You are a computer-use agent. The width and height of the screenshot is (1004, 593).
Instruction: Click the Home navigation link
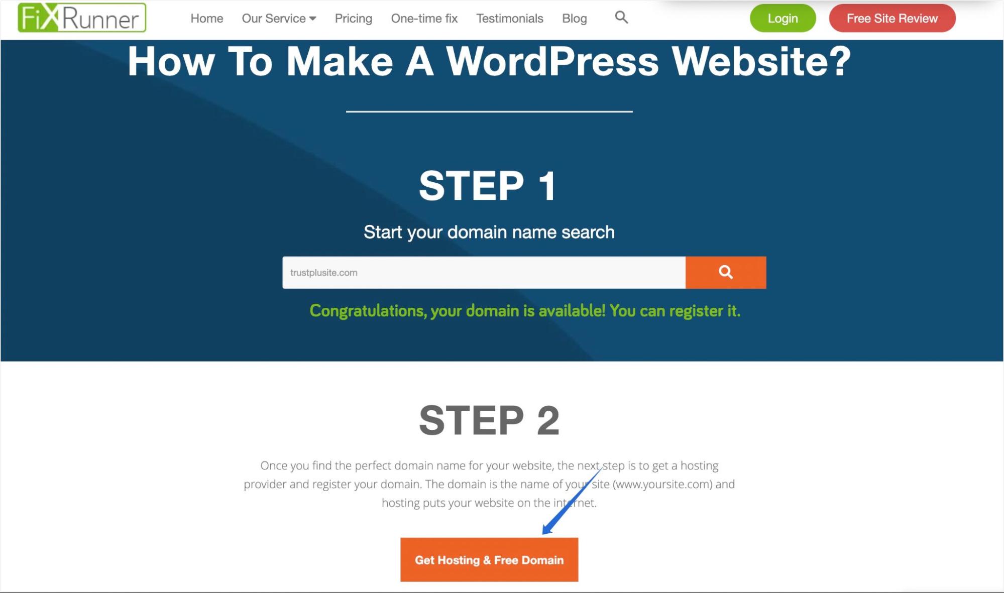[x=207, y=19]
